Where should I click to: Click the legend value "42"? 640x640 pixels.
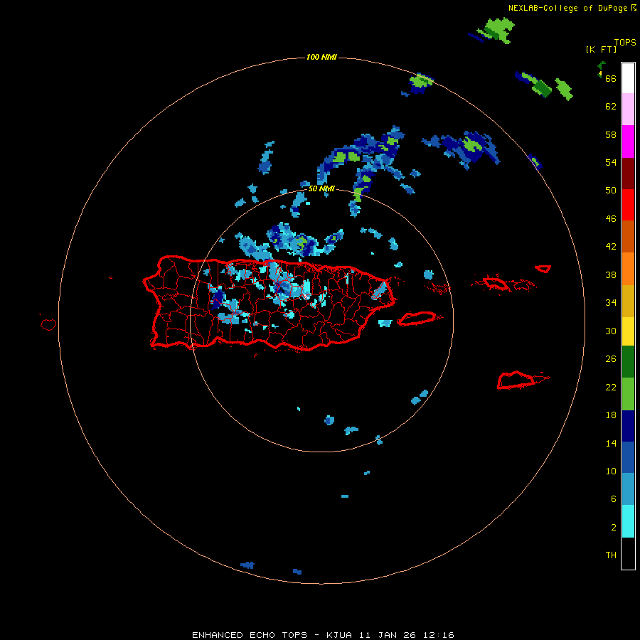pos(611,247)
